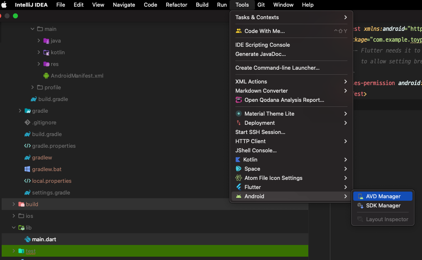Image resolution: width=422 pixels, height=260 pixels.
Task: Click the code icon beside gradle.properties
Action: pos(27,146)
